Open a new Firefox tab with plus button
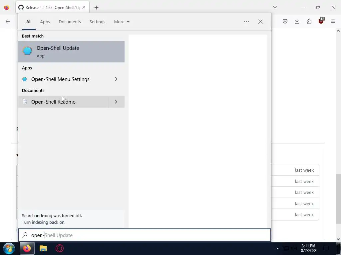The image size is (341, 255). pyautogui.click(x=97, y=8)
